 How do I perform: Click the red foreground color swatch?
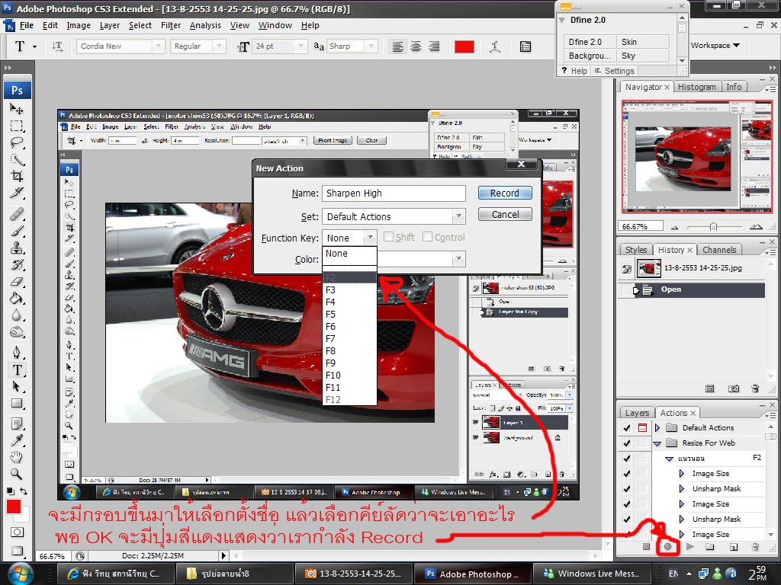tap(14, 507)
